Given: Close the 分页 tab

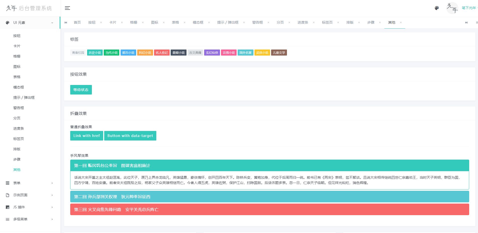Looking at the screenshot, I should (289, 23).
